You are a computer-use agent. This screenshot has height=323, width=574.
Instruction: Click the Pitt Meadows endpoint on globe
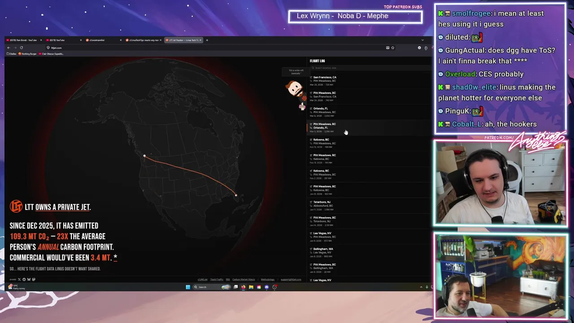[144, 156]
